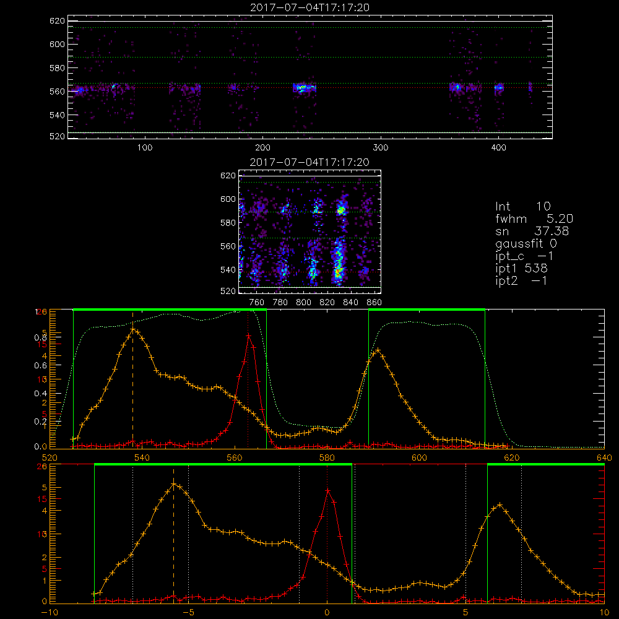Select the 'sn 37.38' value
Viewport: 619px width, 619px height.
click(x=532, y=231)
